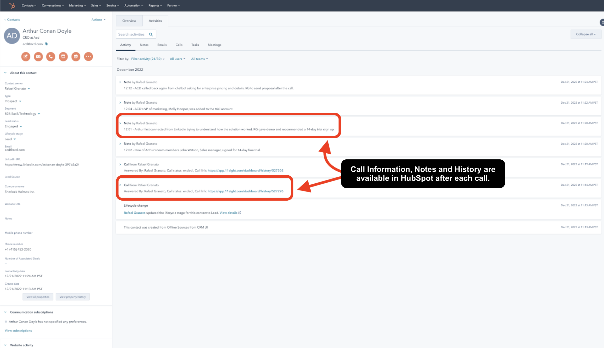Click the orange log activity icon
The image size is (604, 348).
click(63, 56)
